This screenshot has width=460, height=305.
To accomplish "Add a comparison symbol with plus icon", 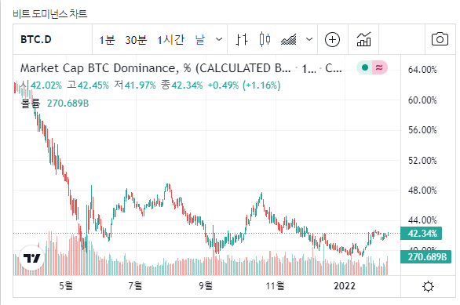I will pyautogui.click(x=332, y=39).
